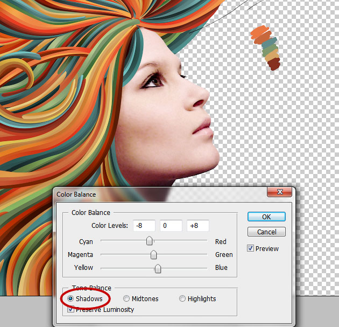Click the 'Red' slider label
Screen dimensions: 339x327
[221, 241]
